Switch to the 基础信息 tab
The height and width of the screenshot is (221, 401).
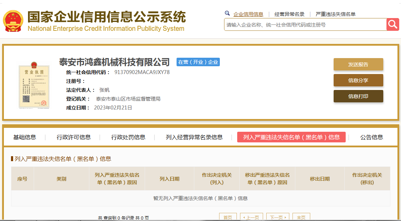pos(24,137)
